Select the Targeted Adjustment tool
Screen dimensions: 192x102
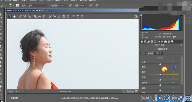click(x=29, y=17)
